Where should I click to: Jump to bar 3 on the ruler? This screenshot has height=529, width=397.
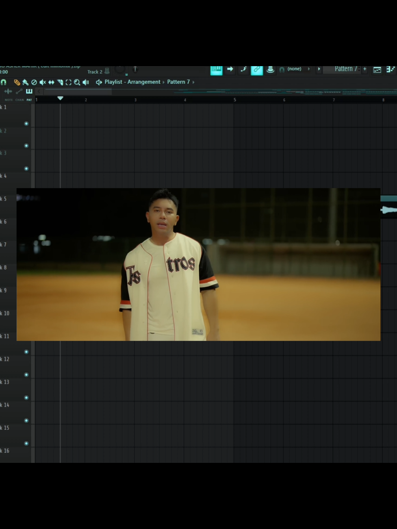(x=135, y=100)
